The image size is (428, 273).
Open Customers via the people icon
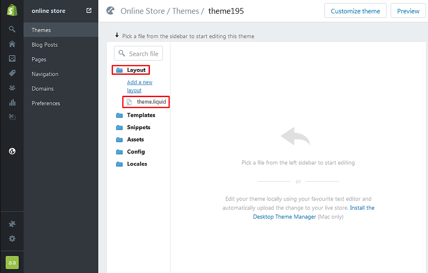[x=12, y=88]
